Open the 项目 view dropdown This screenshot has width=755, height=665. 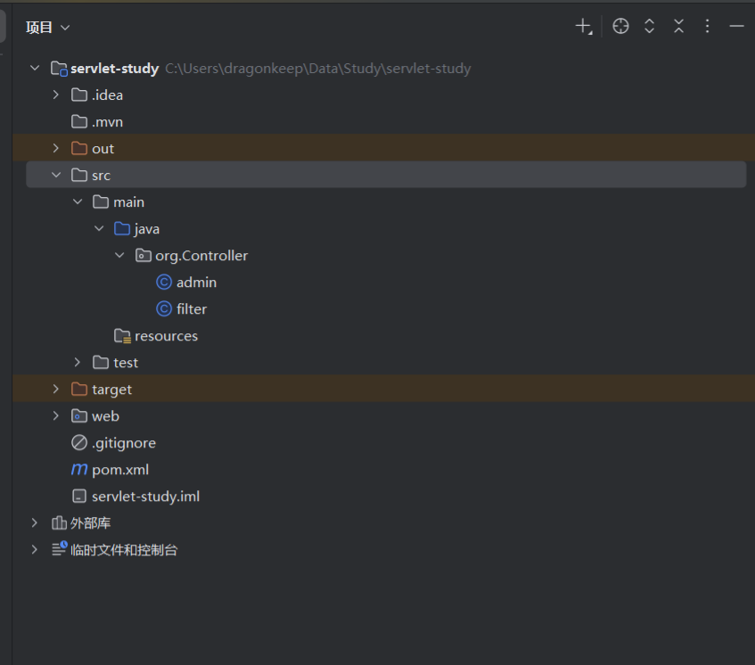point(48,28)
